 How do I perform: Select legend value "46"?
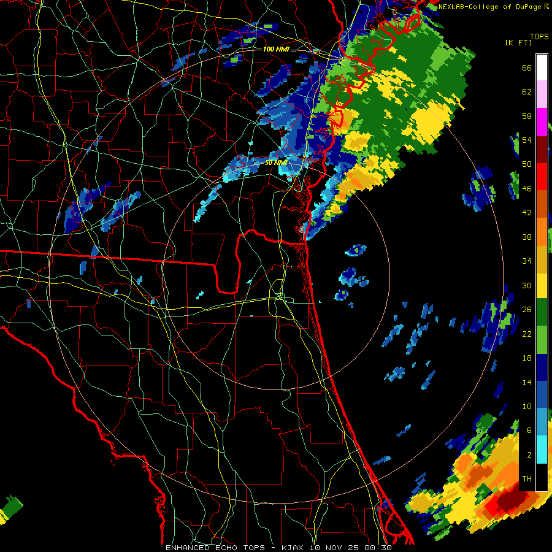tap(527, 189)
